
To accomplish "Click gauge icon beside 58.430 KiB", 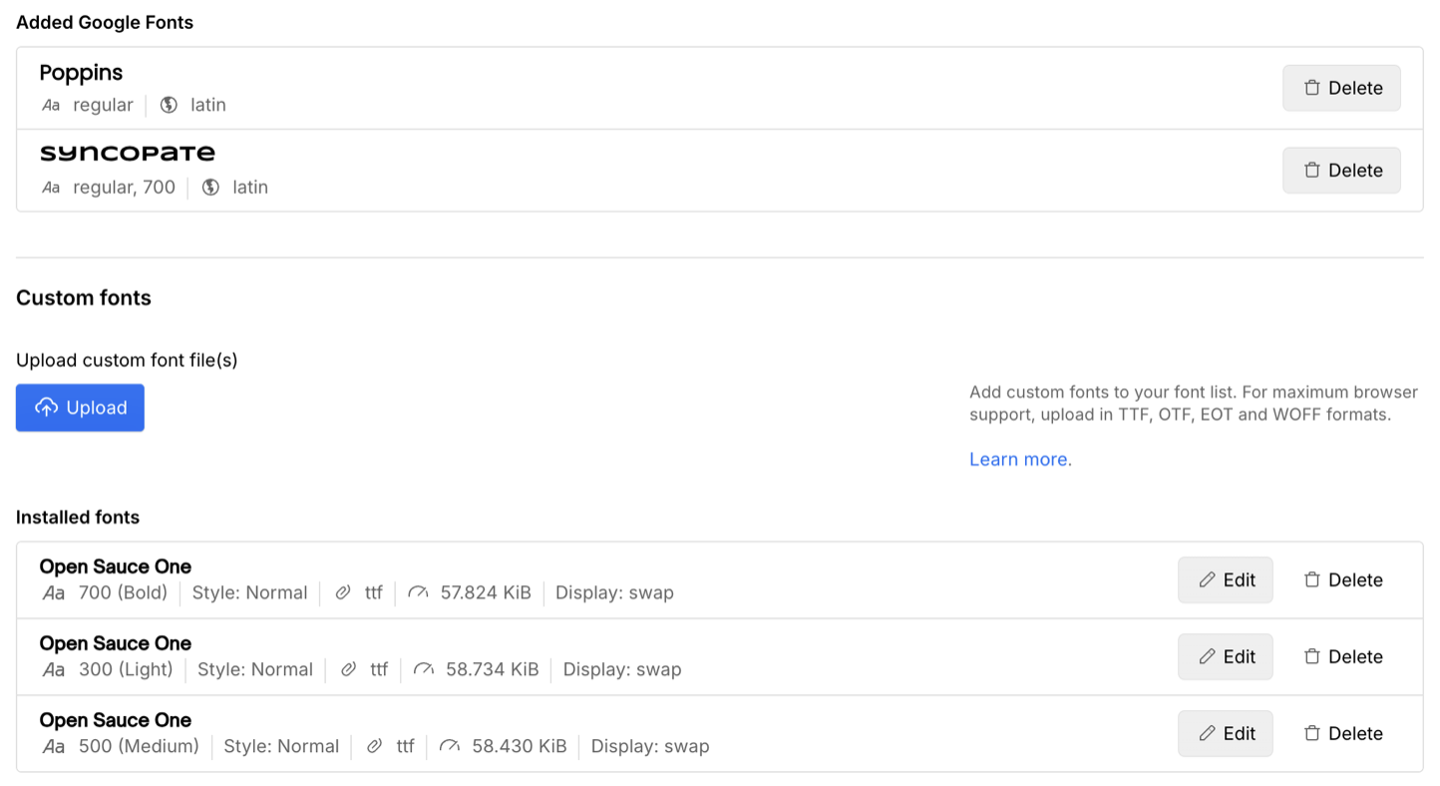I will pyautogui.click(x=450, y=747).
